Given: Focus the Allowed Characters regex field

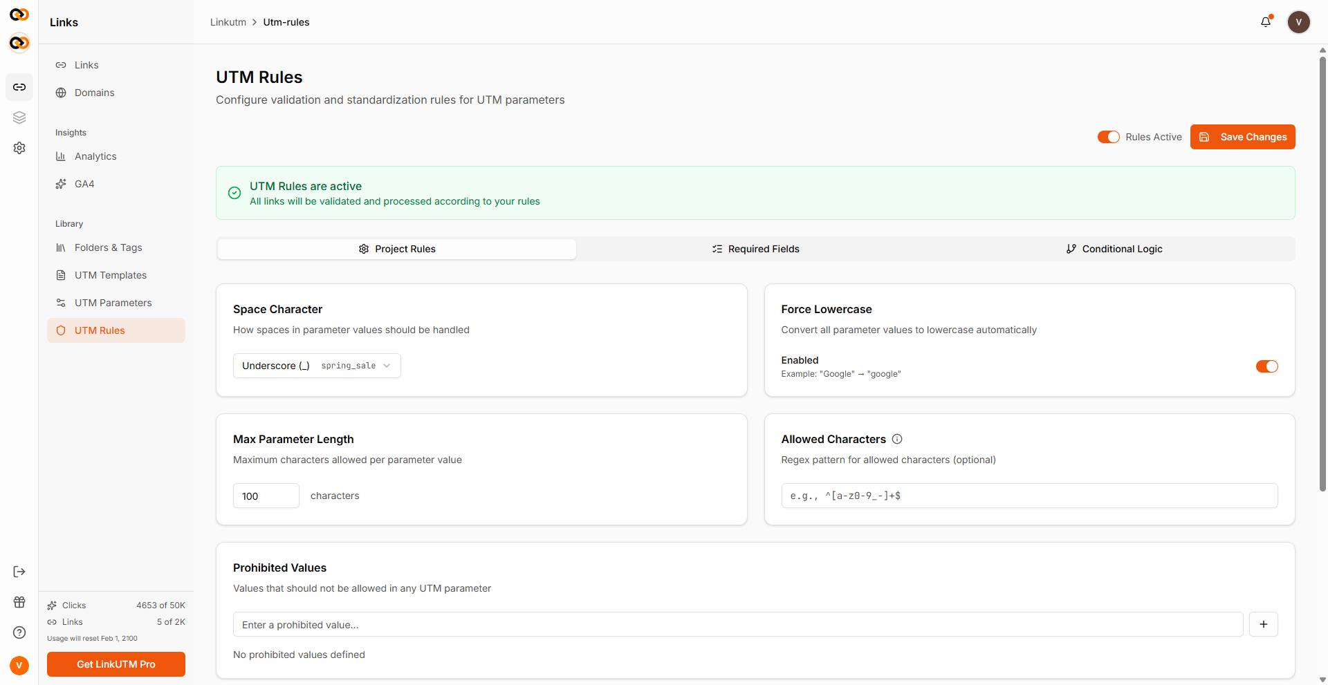Looking at the screenshot, I should click(1029, 496).
